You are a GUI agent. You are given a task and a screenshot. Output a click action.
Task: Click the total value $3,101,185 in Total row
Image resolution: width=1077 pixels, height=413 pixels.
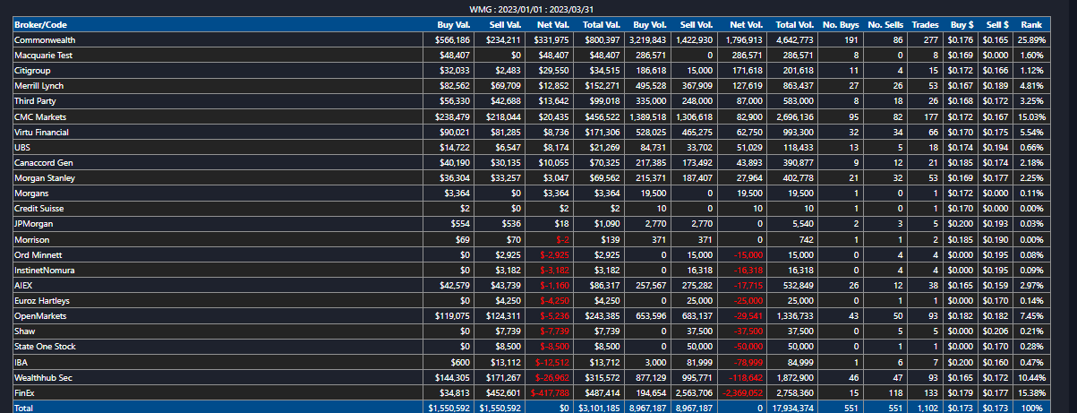click(x=599, y=408)
